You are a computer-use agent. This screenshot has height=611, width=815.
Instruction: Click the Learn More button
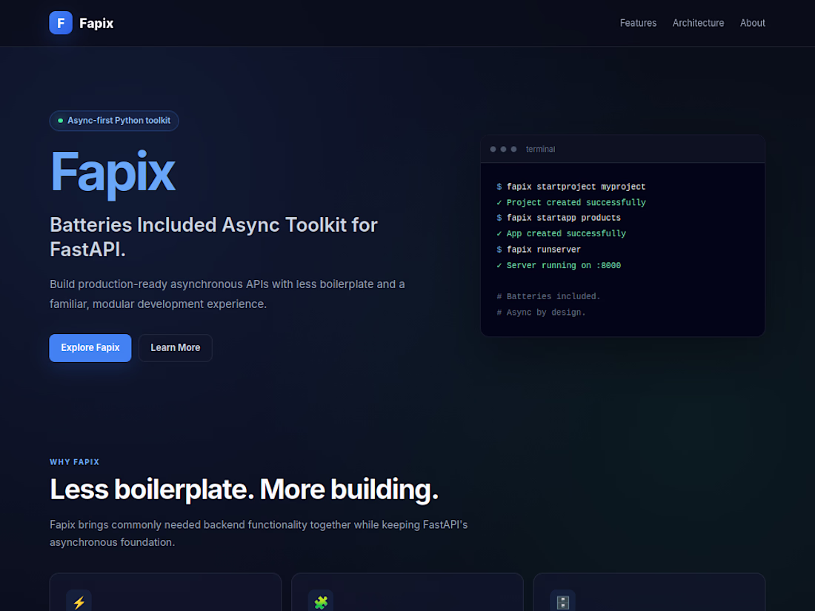point(175,347)
